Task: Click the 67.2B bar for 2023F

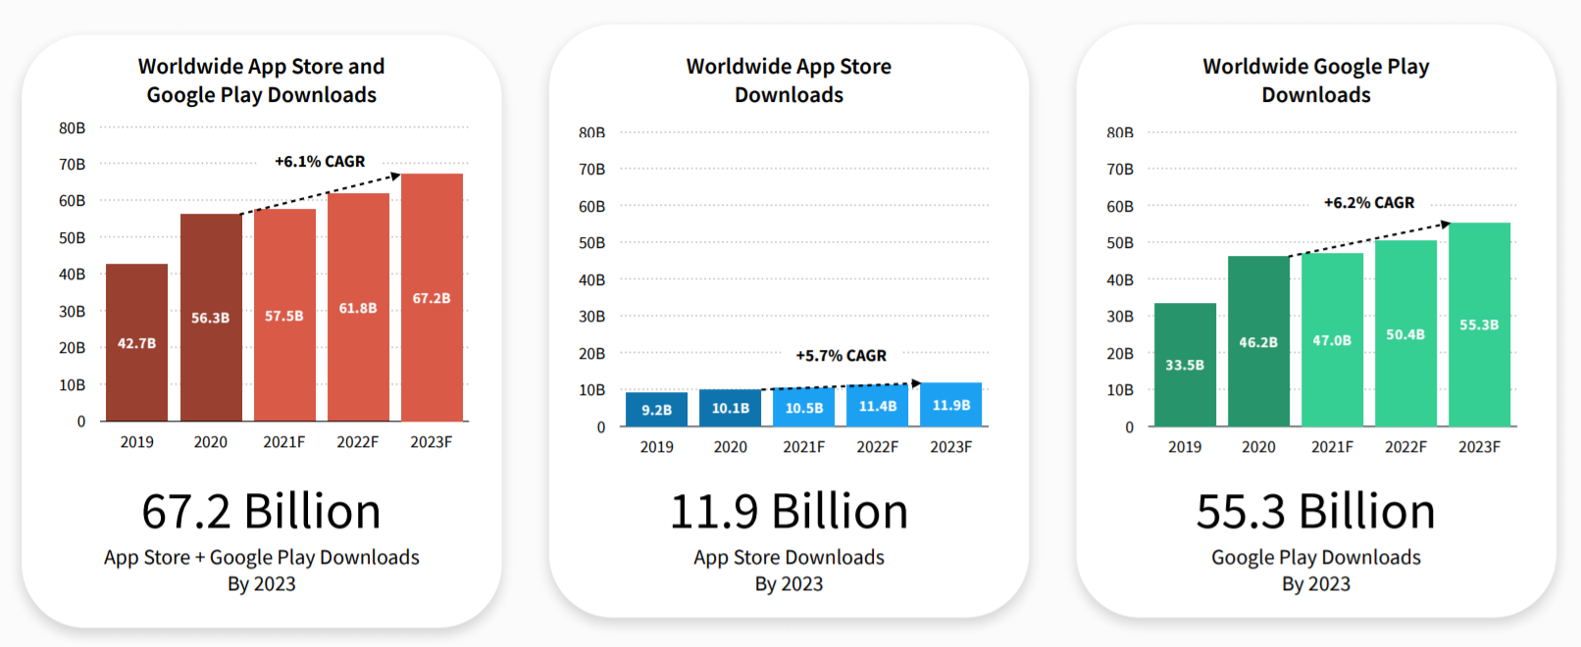Action: pos(432,297)
